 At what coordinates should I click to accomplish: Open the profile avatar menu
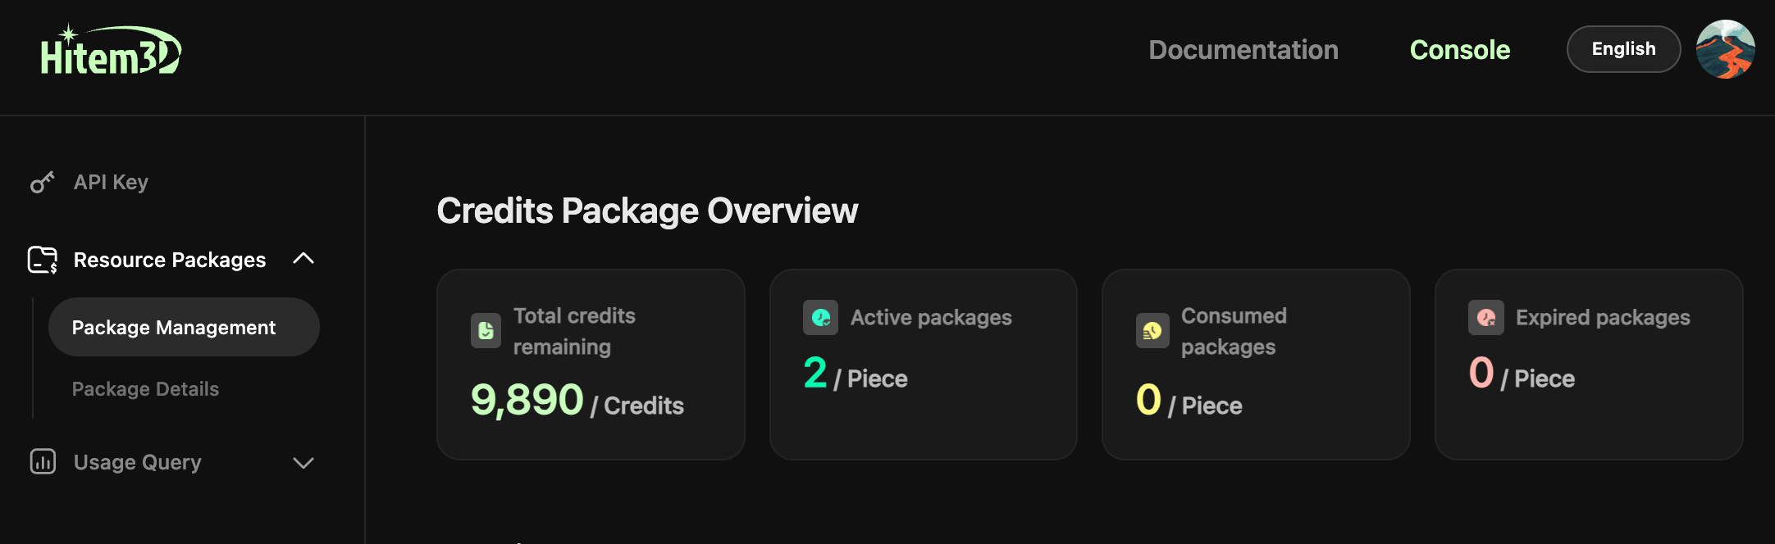point(1725,49)
